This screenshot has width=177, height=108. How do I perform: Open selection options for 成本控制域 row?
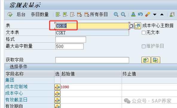point(57,87)
